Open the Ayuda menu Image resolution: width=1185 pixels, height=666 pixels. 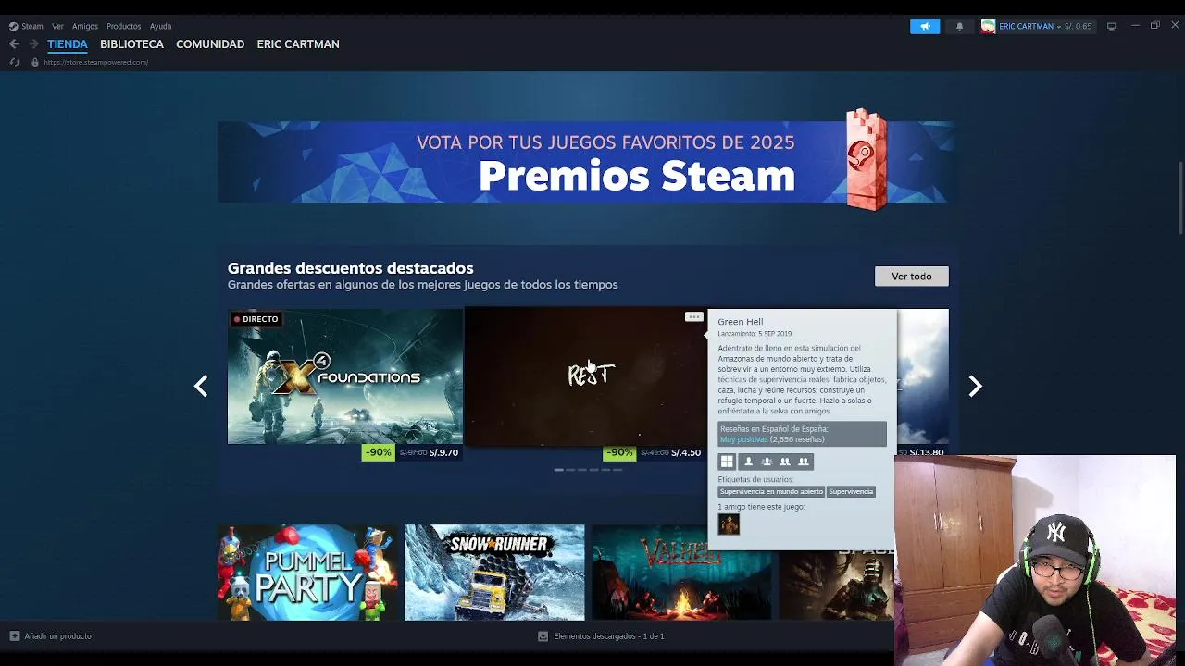(160, 26)
